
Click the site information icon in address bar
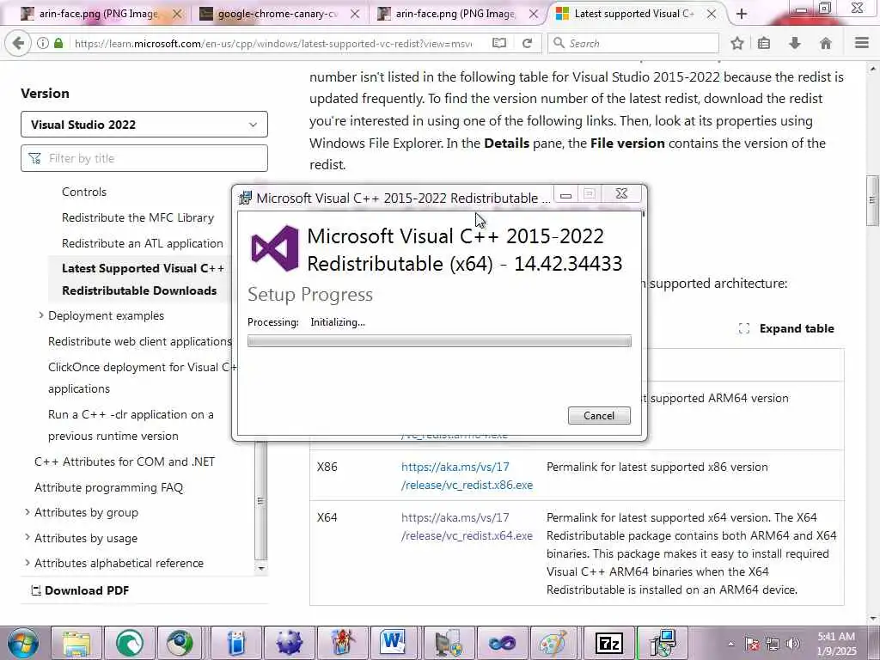(x=43, y=43)
